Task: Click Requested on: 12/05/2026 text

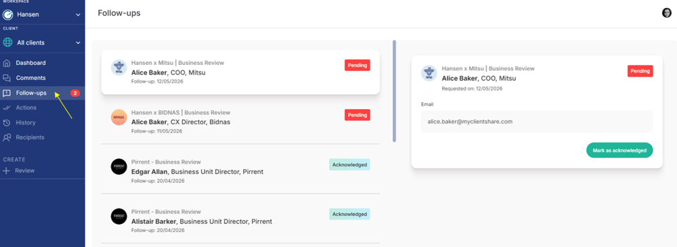Action: (x=472, y=89)
